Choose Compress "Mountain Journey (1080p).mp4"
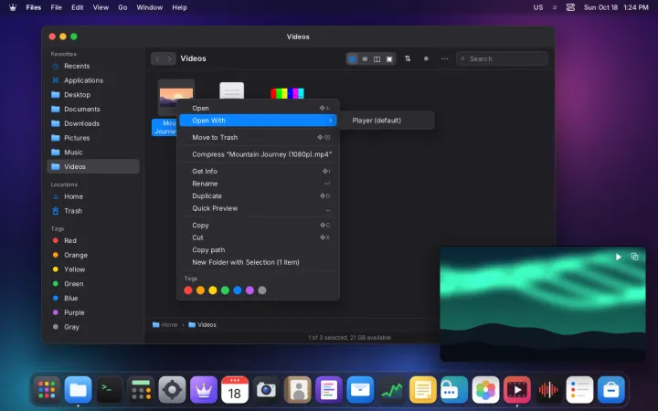This screenshot has width=658, height=411. click(x=258, y=154)
